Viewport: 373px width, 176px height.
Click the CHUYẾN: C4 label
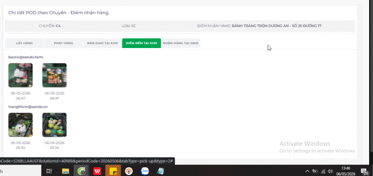(x=50, y=26)
